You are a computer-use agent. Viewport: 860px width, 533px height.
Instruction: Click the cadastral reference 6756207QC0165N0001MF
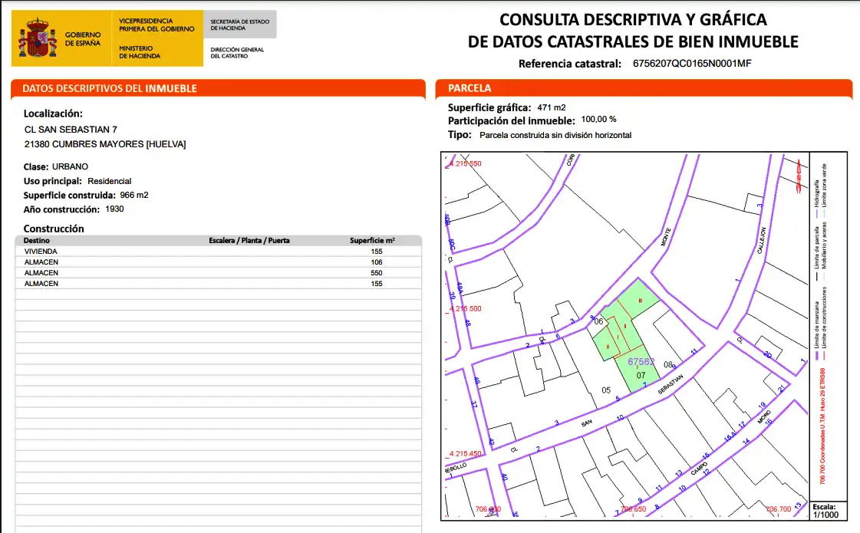tap(692, 64)
